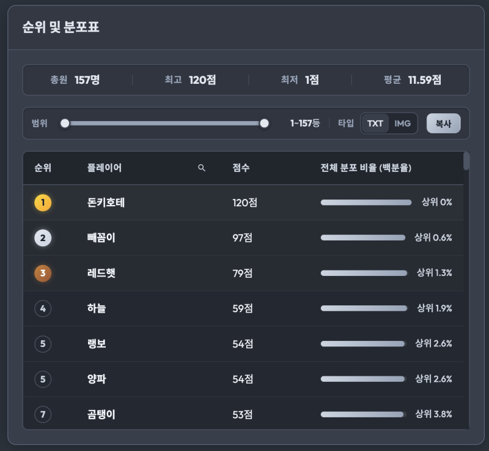
Task: Click the 점수 column header
Action: (x=241, y=168)
